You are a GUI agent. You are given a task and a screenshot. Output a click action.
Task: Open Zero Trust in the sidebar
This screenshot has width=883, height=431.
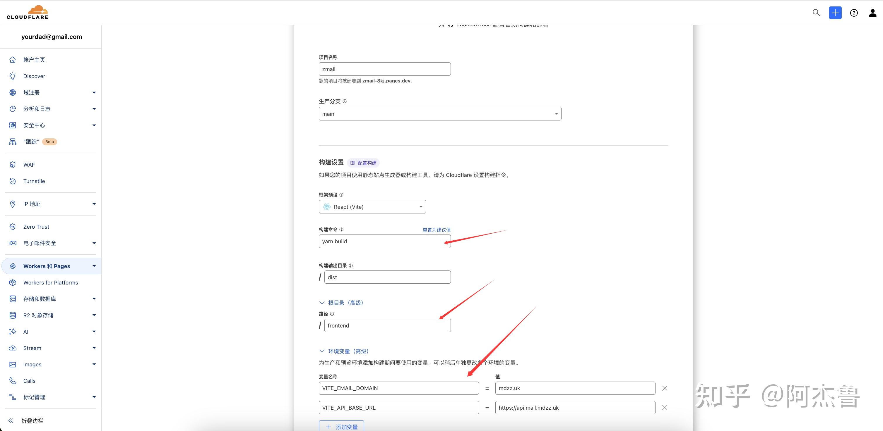click(36, 227)
